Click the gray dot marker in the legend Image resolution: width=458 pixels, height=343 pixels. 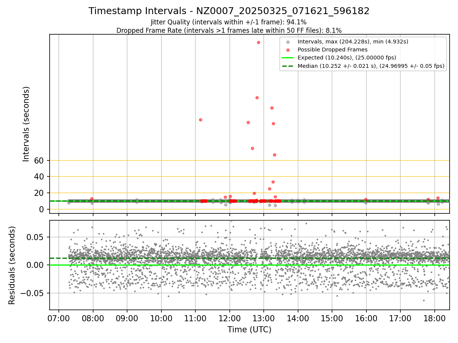(x=288, y=42)
